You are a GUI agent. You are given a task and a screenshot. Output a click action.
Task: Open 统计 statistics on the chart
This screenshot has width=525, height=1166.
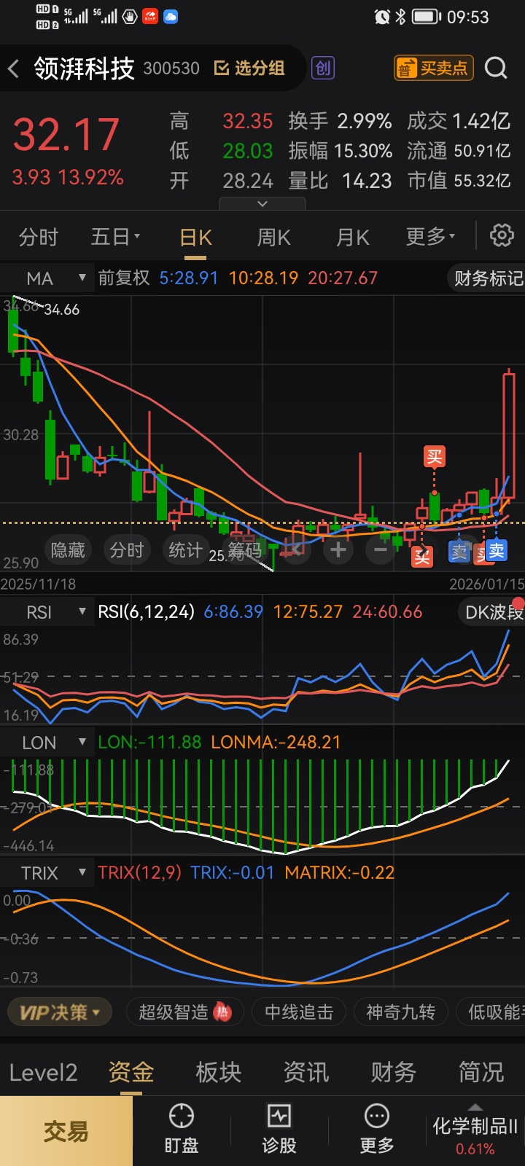[x=185, y=550]
